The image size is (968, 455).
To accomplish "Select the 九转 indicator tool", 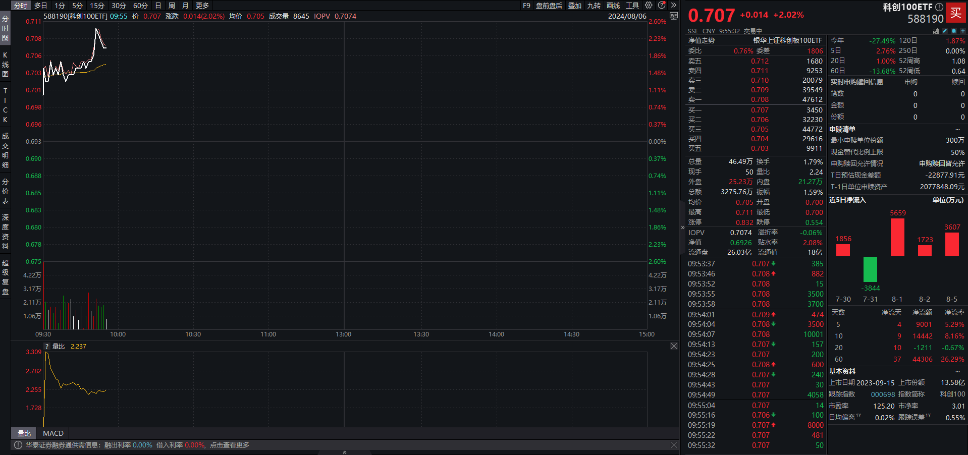I will tap(595, 6).
